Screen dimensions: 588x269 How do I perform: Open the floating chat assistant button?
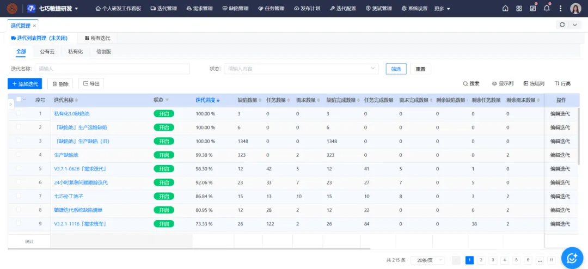coord(572,258)
